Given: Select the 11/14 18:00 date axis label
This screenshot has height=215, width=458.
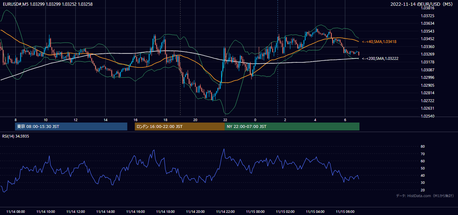Looking at the screenshot, I should click(x=165, y=211).
